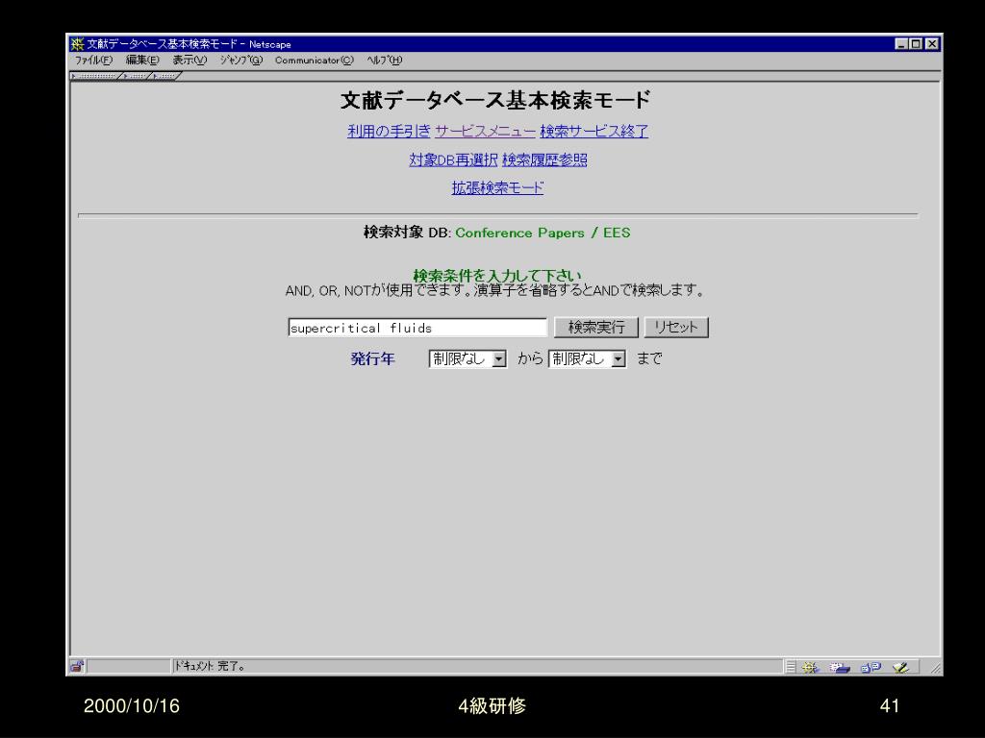985x738 pixels.
Task: Open the Communicator(C) menu
Action: pos(315,61)
